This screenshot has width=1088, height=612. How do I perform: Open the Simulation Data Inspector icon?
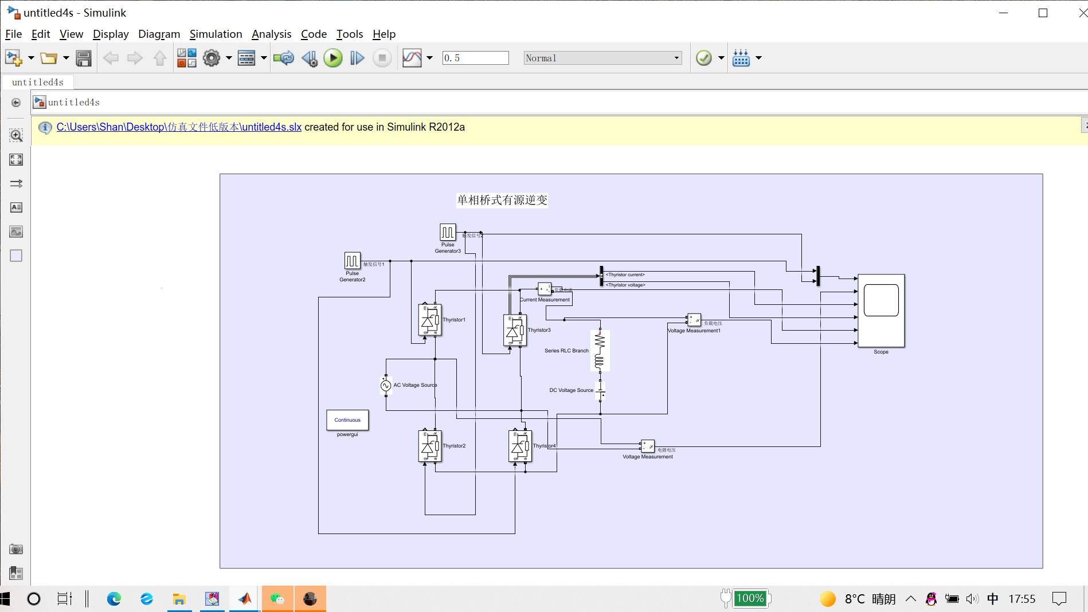(412, 58)
